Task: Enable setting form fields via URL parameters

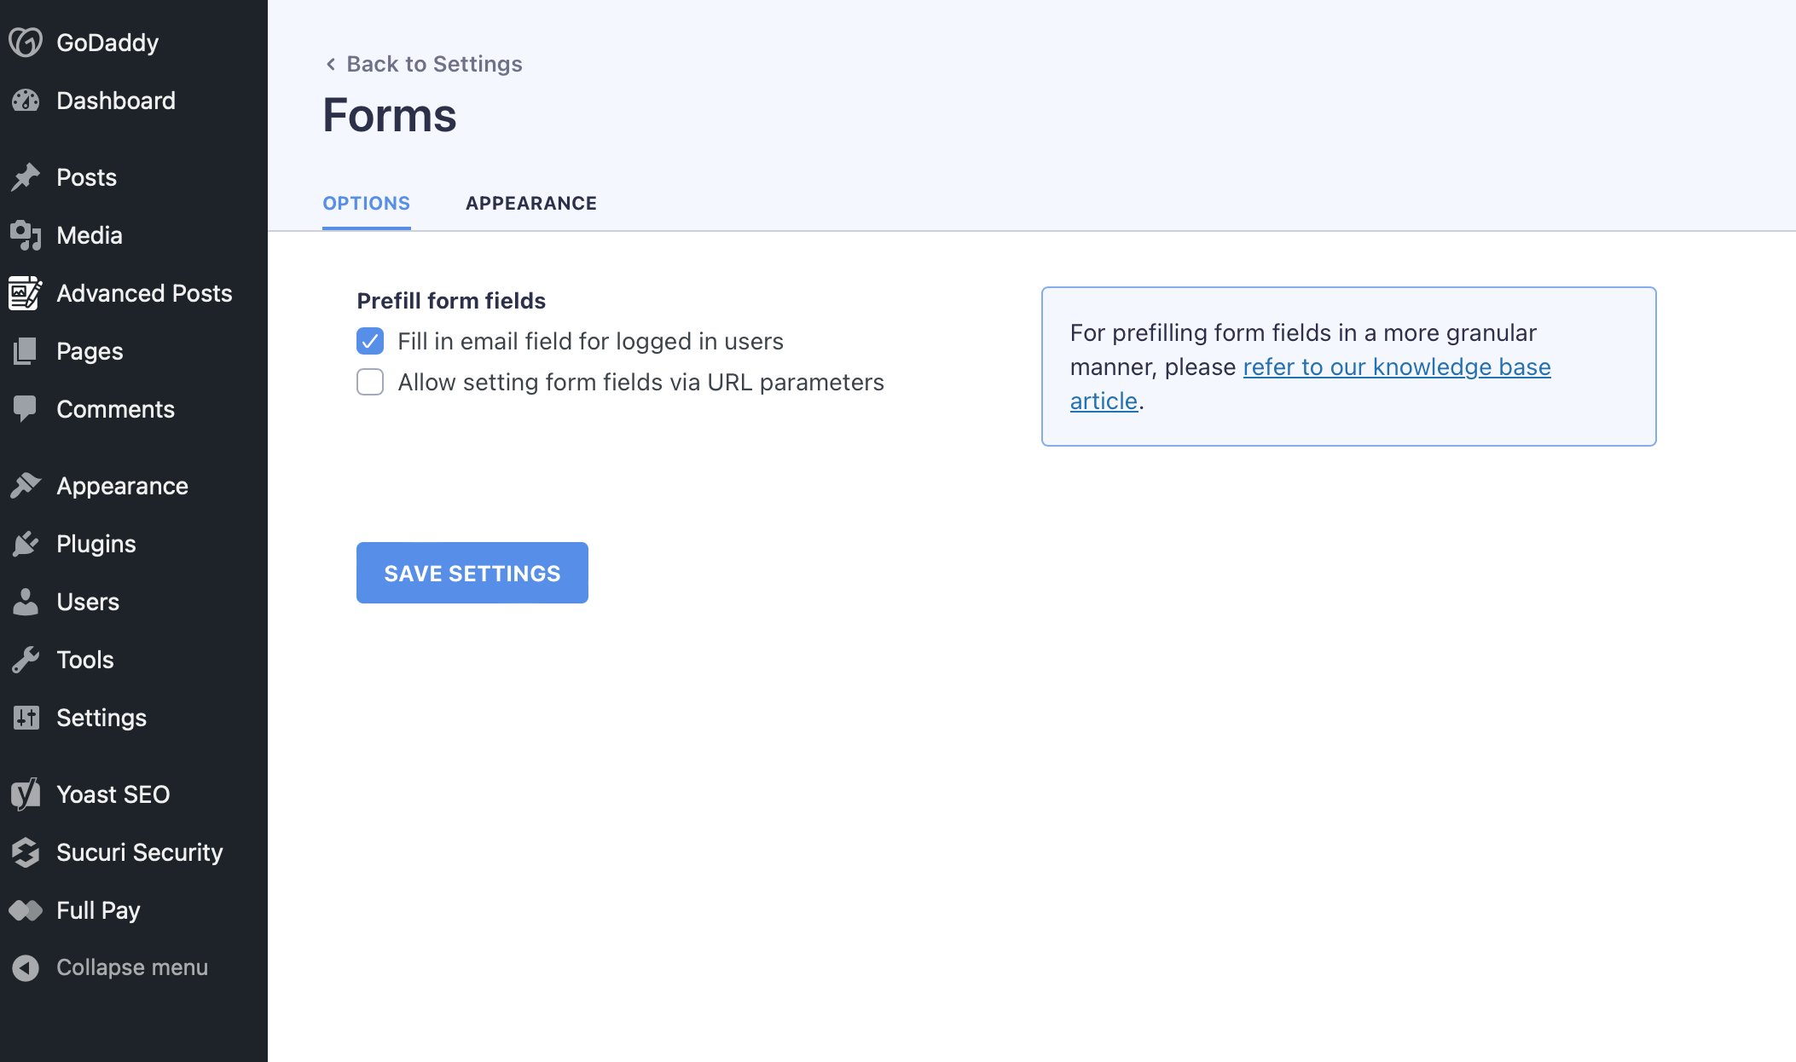Action: point(370,382)
